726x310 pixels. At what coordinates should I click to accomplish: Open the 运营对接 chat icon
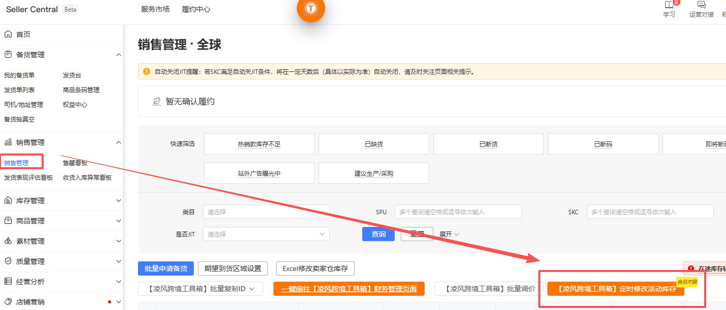click(702, 5)
